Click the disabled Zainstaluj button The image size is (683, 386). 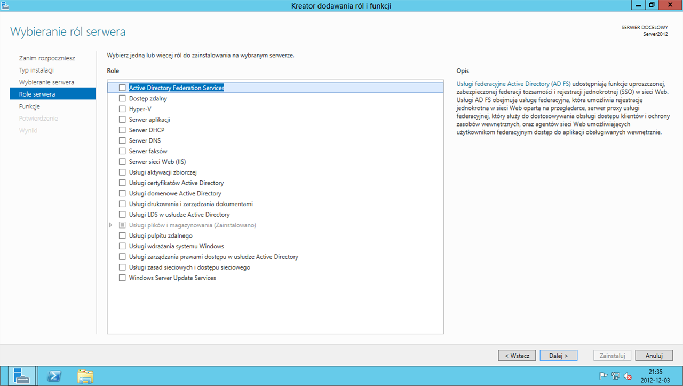(612, 356)
